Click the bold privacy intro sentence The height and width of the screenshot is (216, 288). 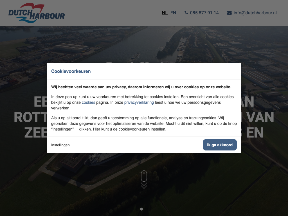(141, 87)
